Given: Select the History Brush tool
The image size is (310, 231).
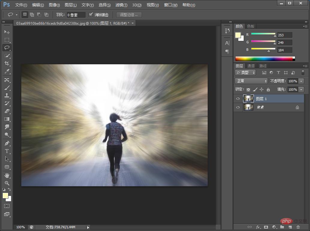Looking at the screenshot, I should [x=7, y=103].
